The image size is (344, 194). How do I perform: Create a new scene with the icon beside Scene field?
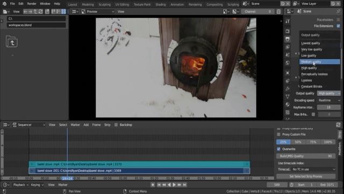[x=283, y=4]
